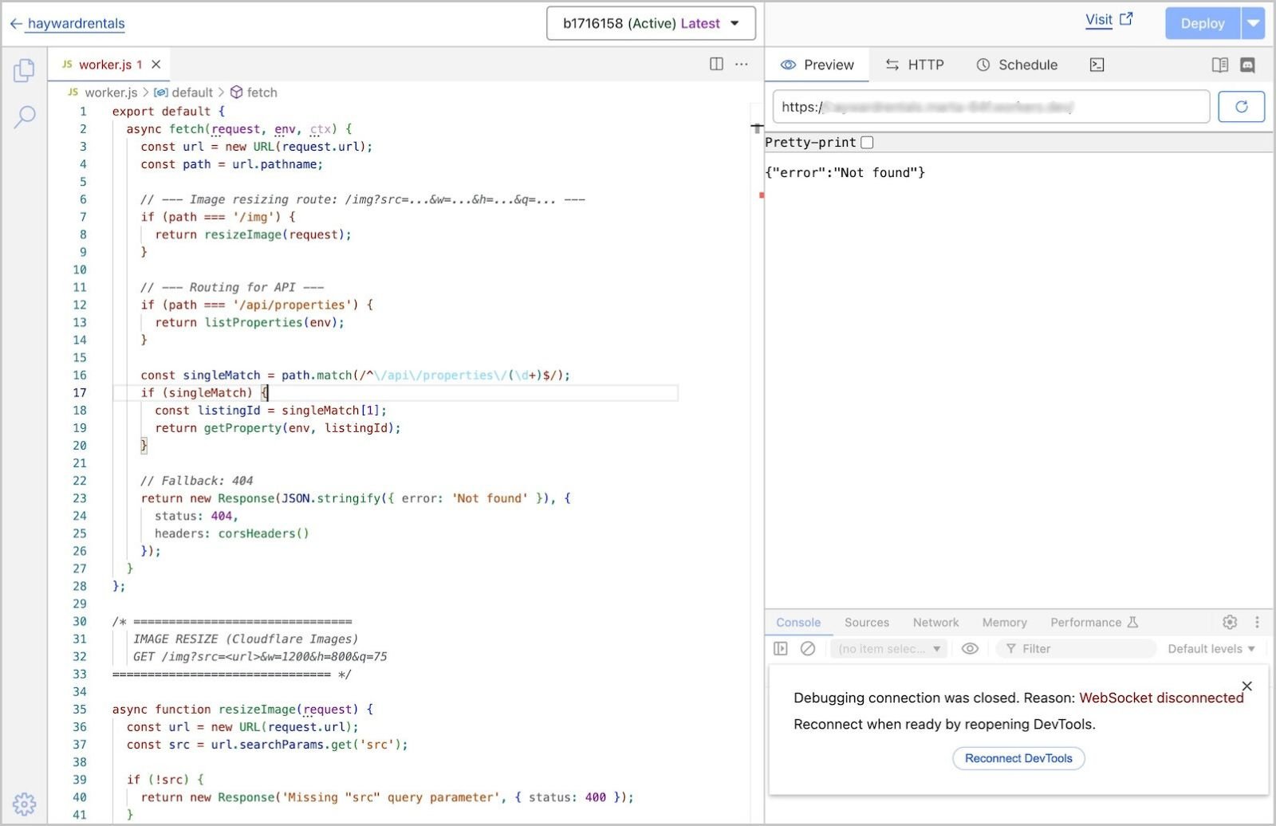This screenshot has height=826, width=1276.
Task: Open the documentation book icon
Action: point(1220,65)
